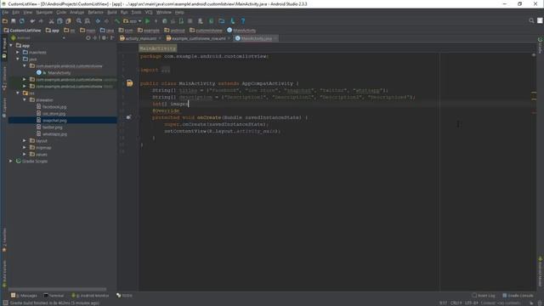Click the tool window toggle in status bar corner
The height and width of the screenshot is (306, 544).
(5, 303)
